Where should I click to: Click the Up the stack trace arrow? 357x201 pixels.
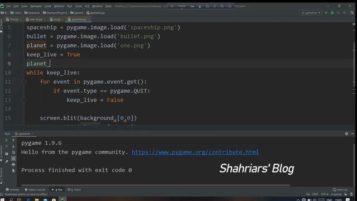tap(13, 140)
